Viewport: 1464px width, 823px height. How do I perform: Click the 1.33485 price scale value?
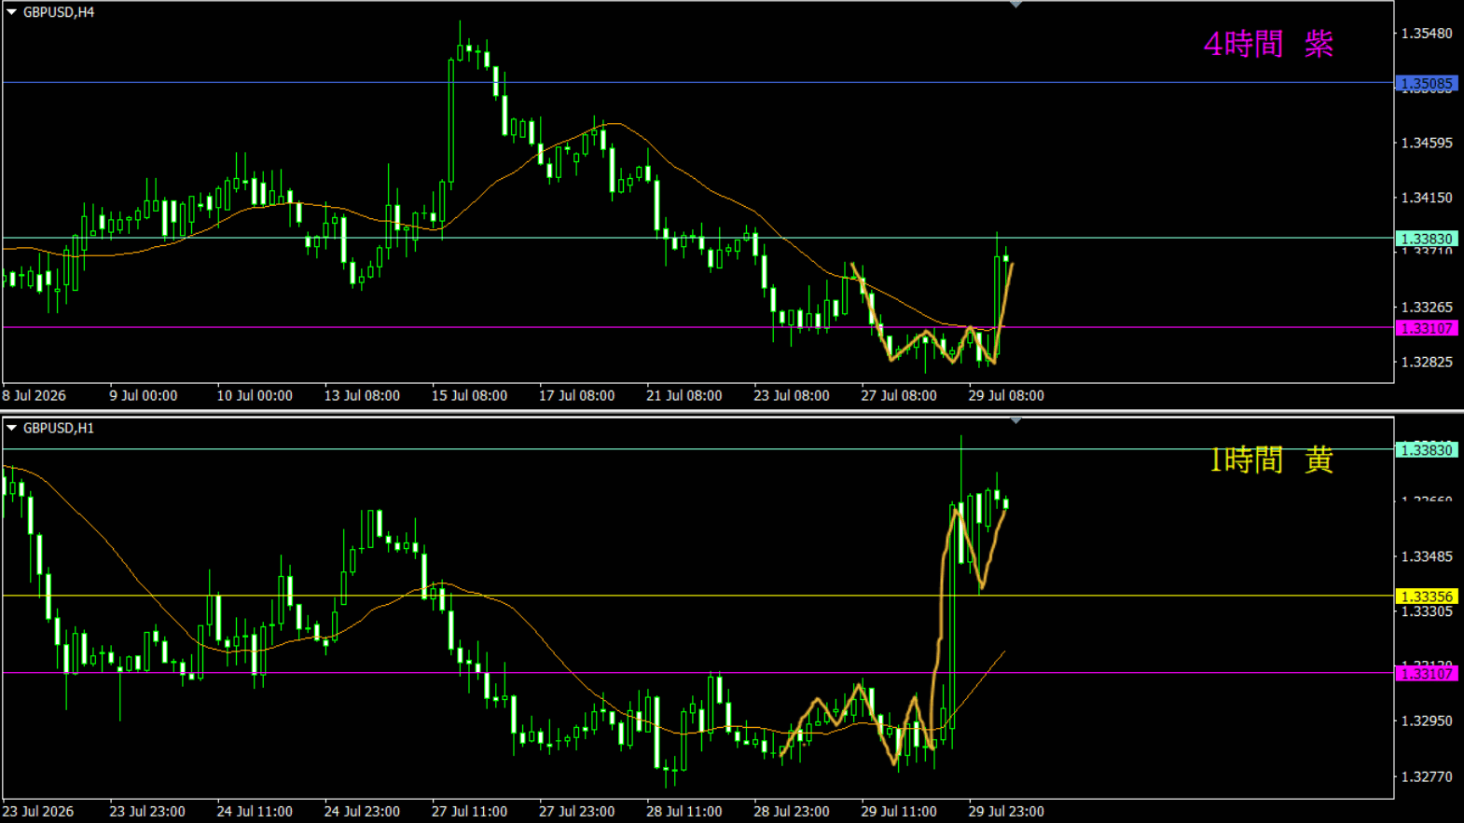(1427, 557)
